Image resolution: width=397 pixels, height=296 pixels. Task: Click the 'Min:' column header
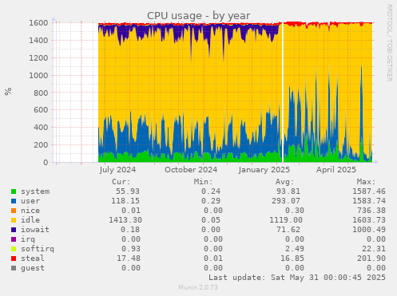pos(203,182)
